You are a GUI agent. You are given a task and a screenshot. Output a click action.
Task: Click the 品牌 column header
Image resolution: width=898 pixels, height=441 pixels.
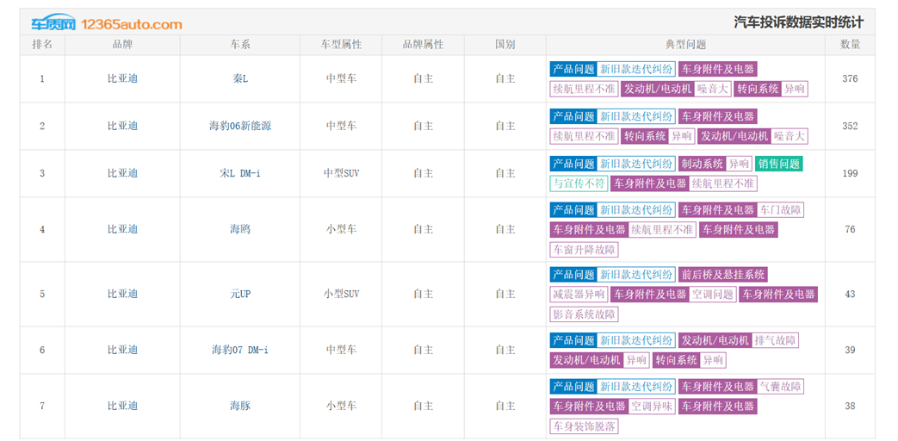[x=122, y=45]
